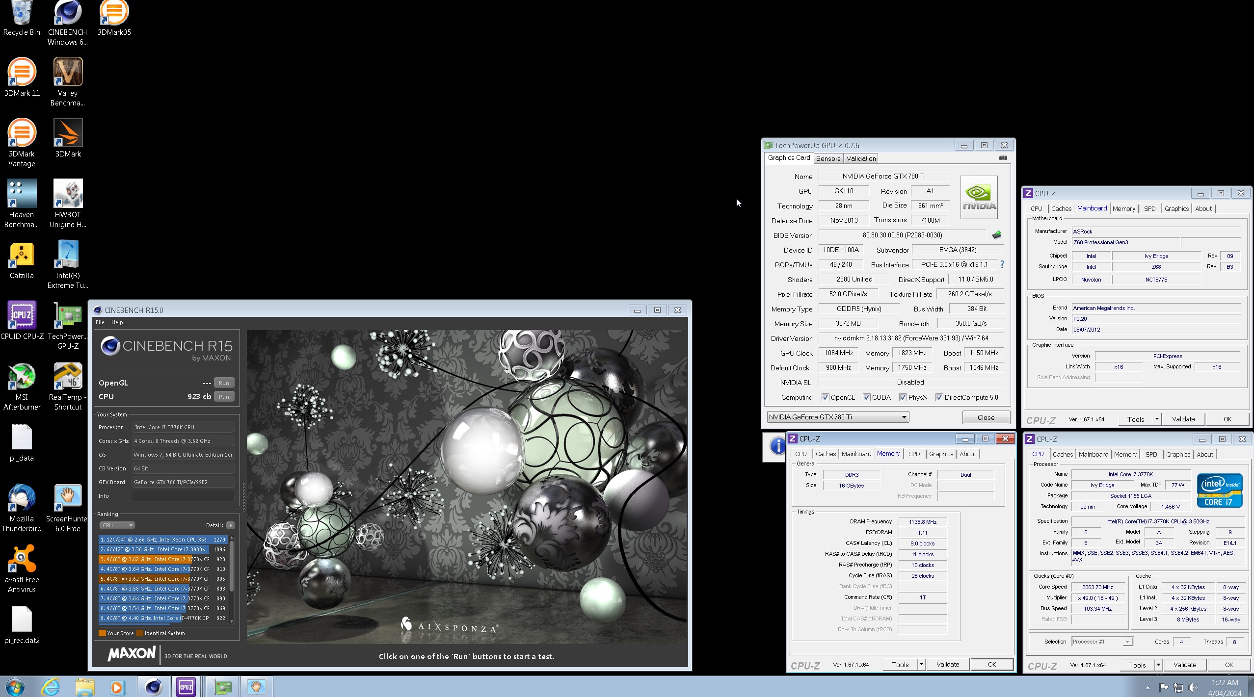Run the CPU test in Cinebench
This screenshot has height=697, width=1254.
coord(224,397)
